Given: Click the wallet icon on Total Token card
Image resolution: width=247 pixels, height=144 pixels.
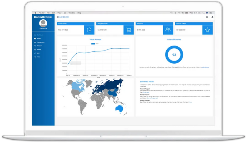Looking at the screenshot, I should click(89, 30).
